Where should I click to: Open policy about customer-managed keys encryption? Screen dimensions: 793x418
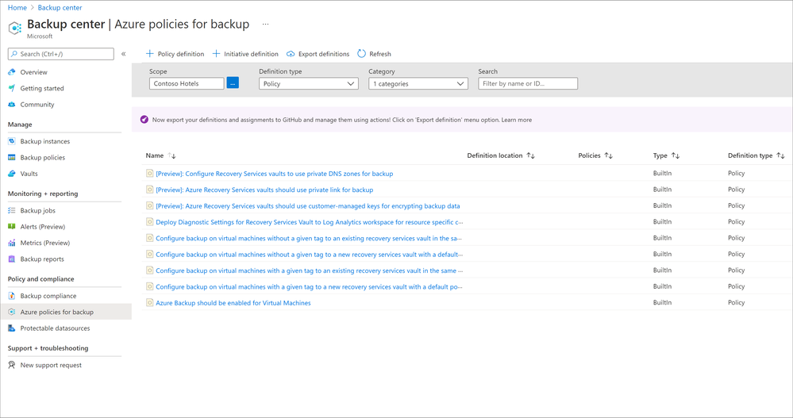click(308, 206)
